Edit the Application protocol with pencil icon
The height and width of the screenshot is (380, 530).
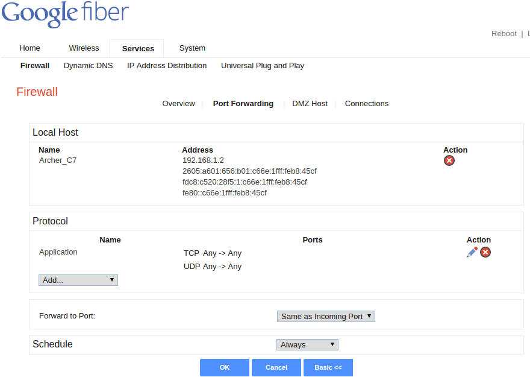[x=472, y=252]
